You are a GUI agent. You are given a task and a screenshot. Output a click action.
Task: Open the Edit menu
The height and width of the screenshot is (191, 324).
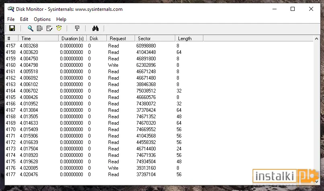(24, 19)
